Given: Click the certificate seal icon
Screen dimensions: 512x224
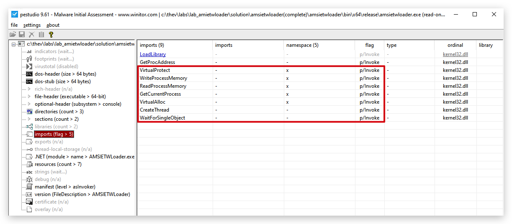Looking at the screenshot, I should click(x=29, y=202).
